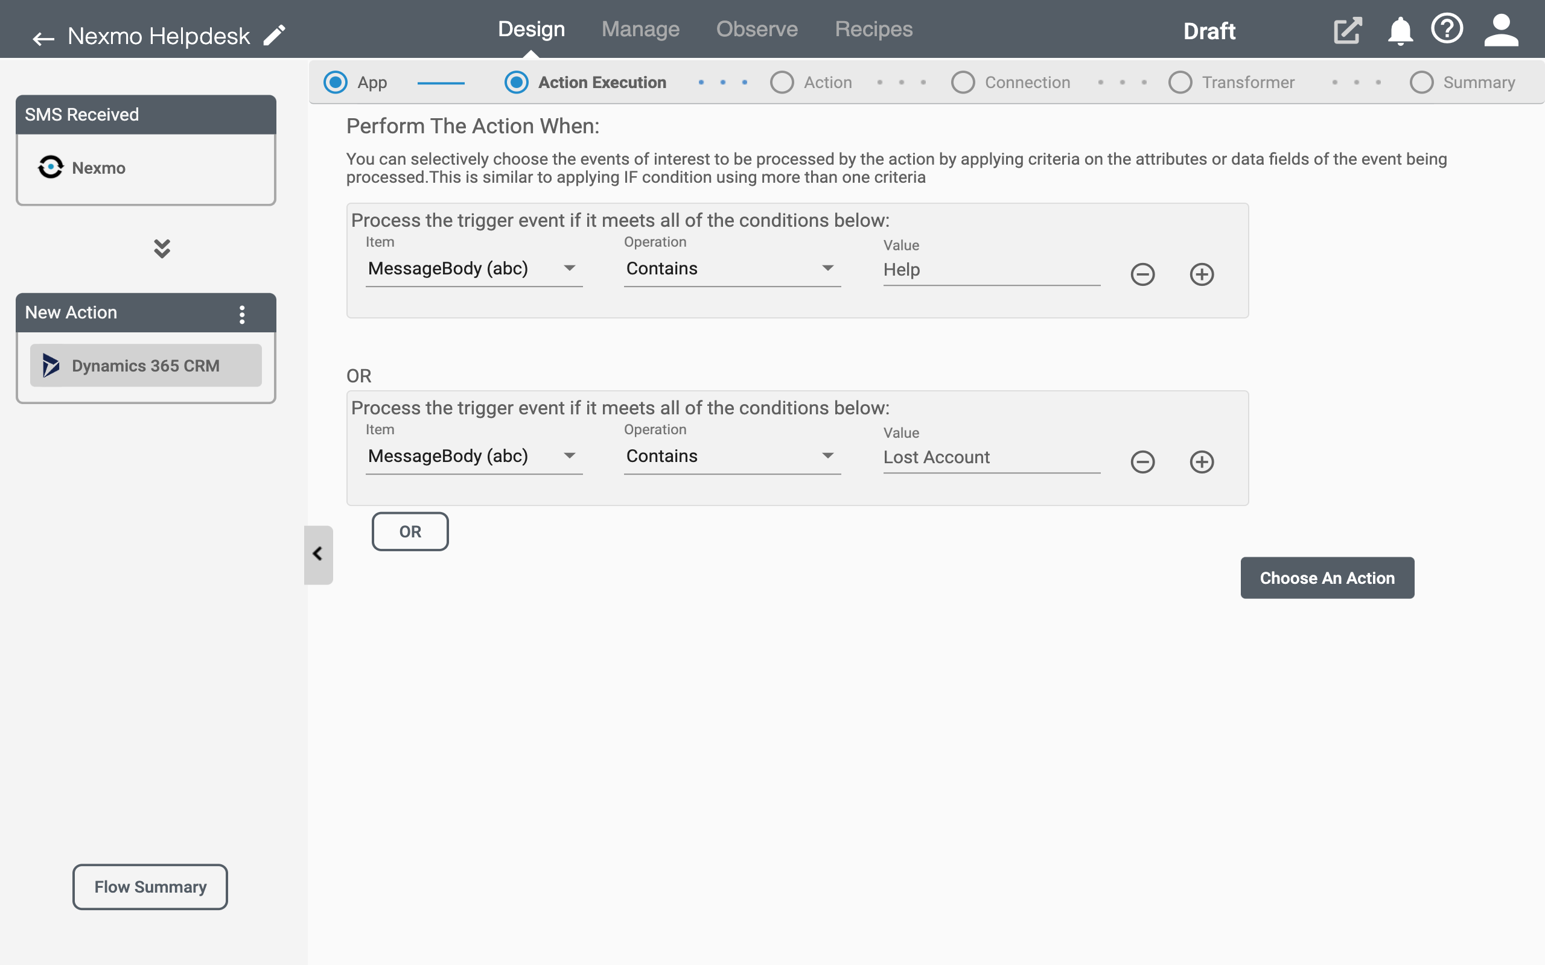Viewport: 1545px width, 965px height.
Task: Select the App step radio
Action: click(x=335, y=83)
